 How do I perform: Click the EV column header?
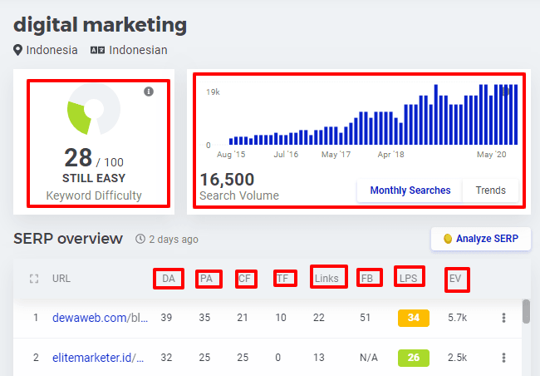click(x=456, y=279)
